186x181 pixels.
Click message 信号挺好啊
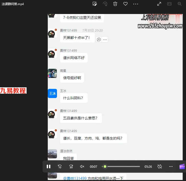pyautogui.click(x=72, y=78)
